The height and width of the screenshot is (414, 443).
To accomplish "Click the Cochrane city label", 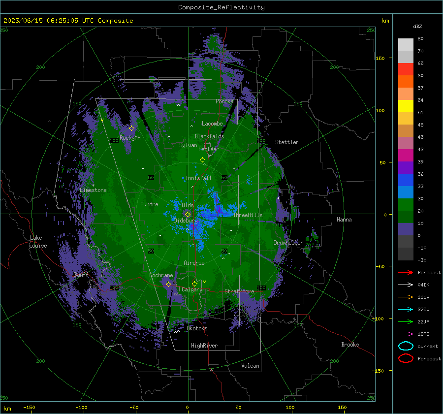I will pos(161,275).
